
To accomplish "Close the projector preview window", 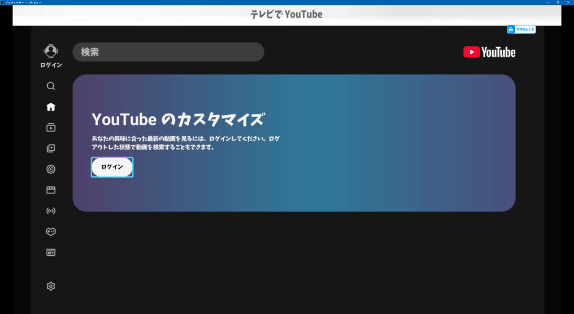I will pos(569,2).
